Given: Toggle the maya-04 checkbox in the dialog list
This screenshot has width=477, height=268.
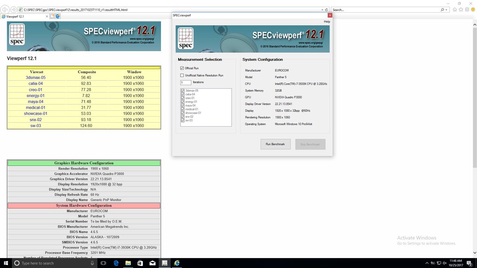Looking at the screenshot, I should click(x=183, y=106).
